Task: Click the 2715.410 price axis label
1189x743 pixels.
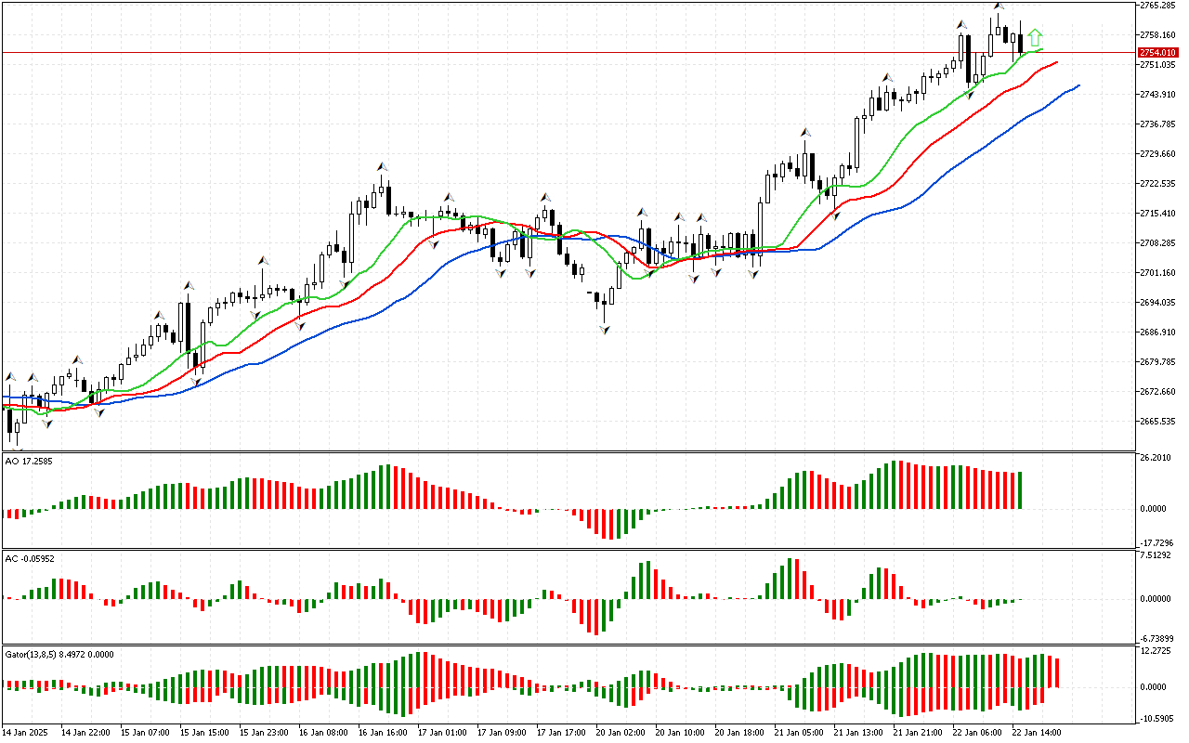Action: [x=1157, y=214]
